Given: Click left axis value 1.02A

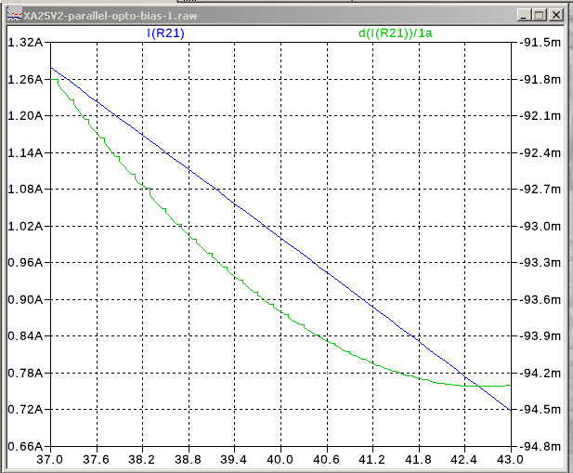Looking at the screenshot, I should [25, 226].
